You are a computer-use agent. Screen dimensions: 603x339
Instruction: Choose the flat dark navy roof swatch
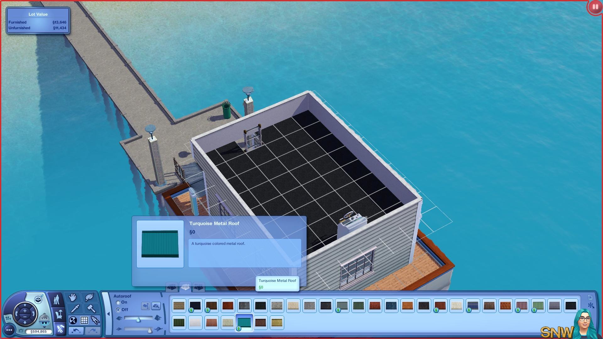pos(195,306)
